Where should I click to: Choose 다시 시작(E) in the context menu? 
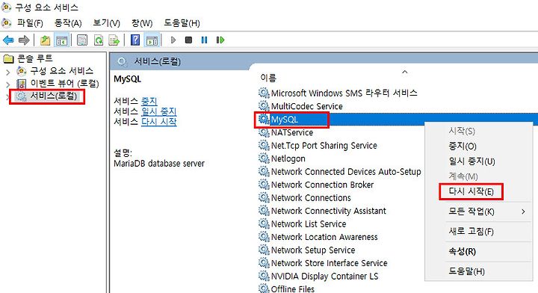pyautogui.click(x=479, y=191)
